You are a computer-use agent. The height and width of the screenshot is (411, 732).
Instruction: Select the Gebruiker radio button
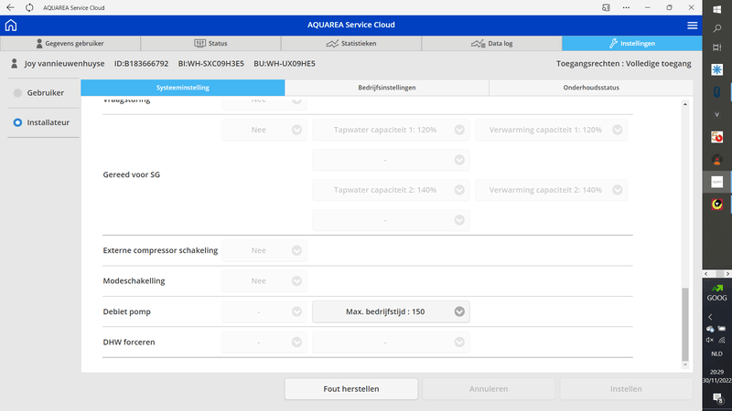click(17, 93)
